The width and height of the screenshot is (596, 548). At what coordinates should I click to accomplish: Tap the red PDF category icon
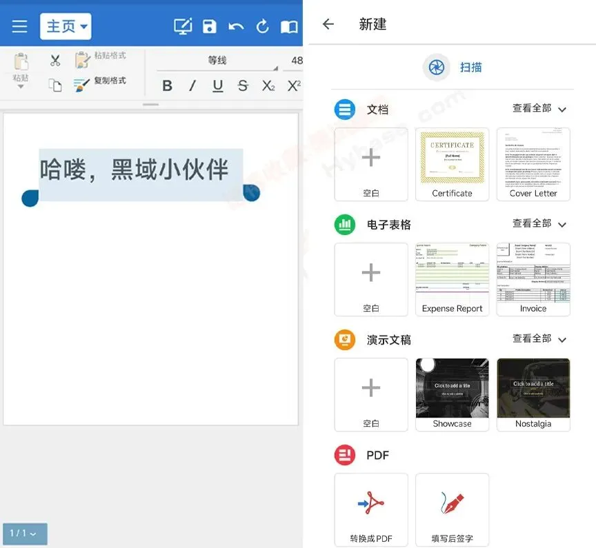345,454
